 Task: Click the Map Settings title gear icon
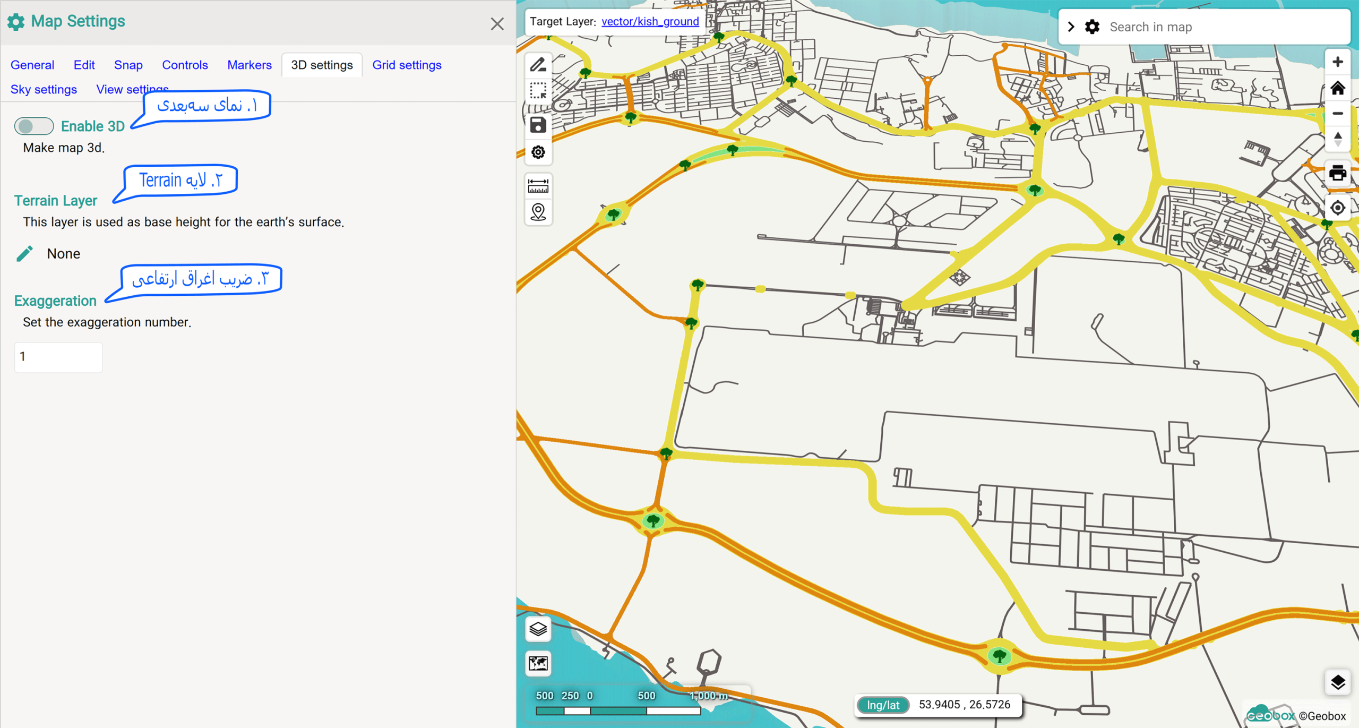point(16,22)
